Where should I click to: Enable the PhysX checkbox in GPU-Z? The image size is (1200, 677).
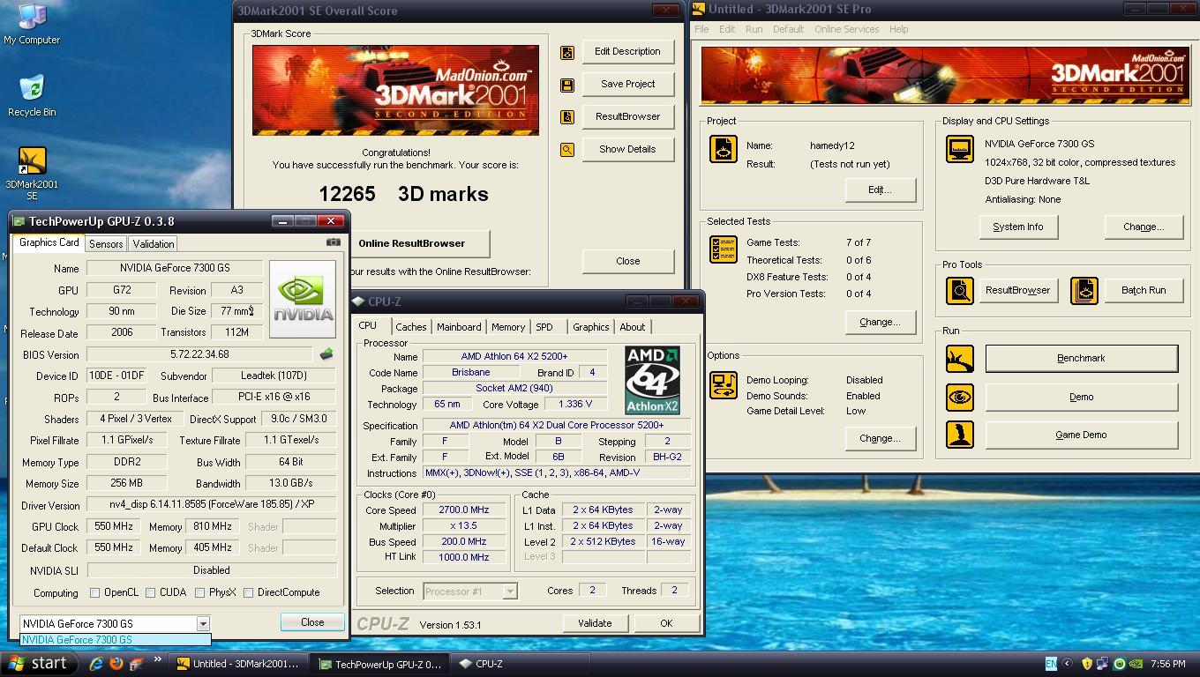[199, 592]
